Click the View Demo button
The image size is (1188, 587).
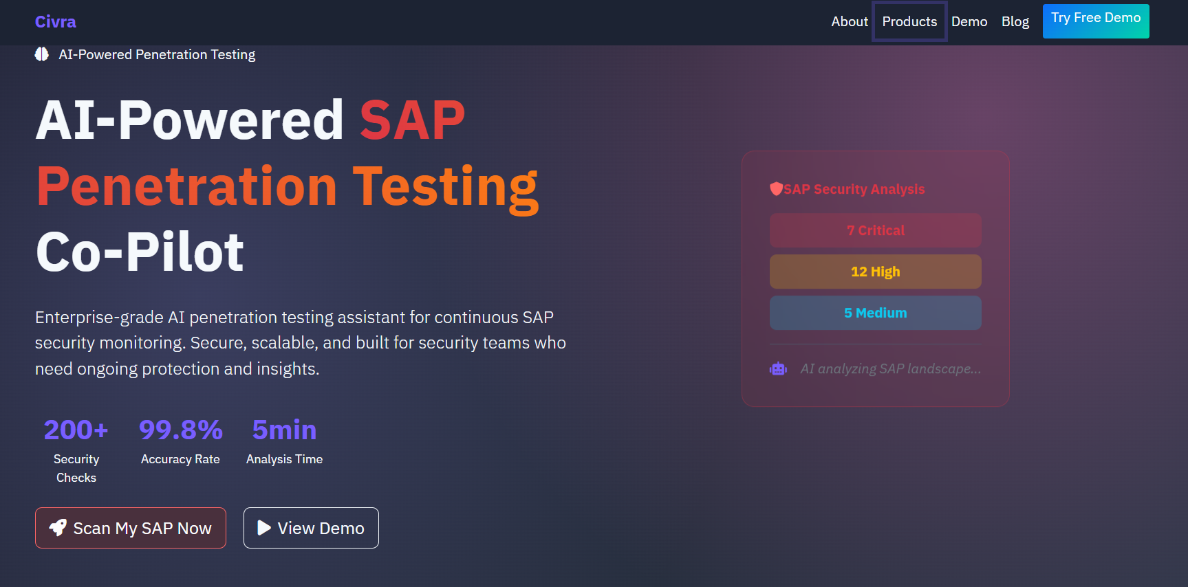click(311, 528)
